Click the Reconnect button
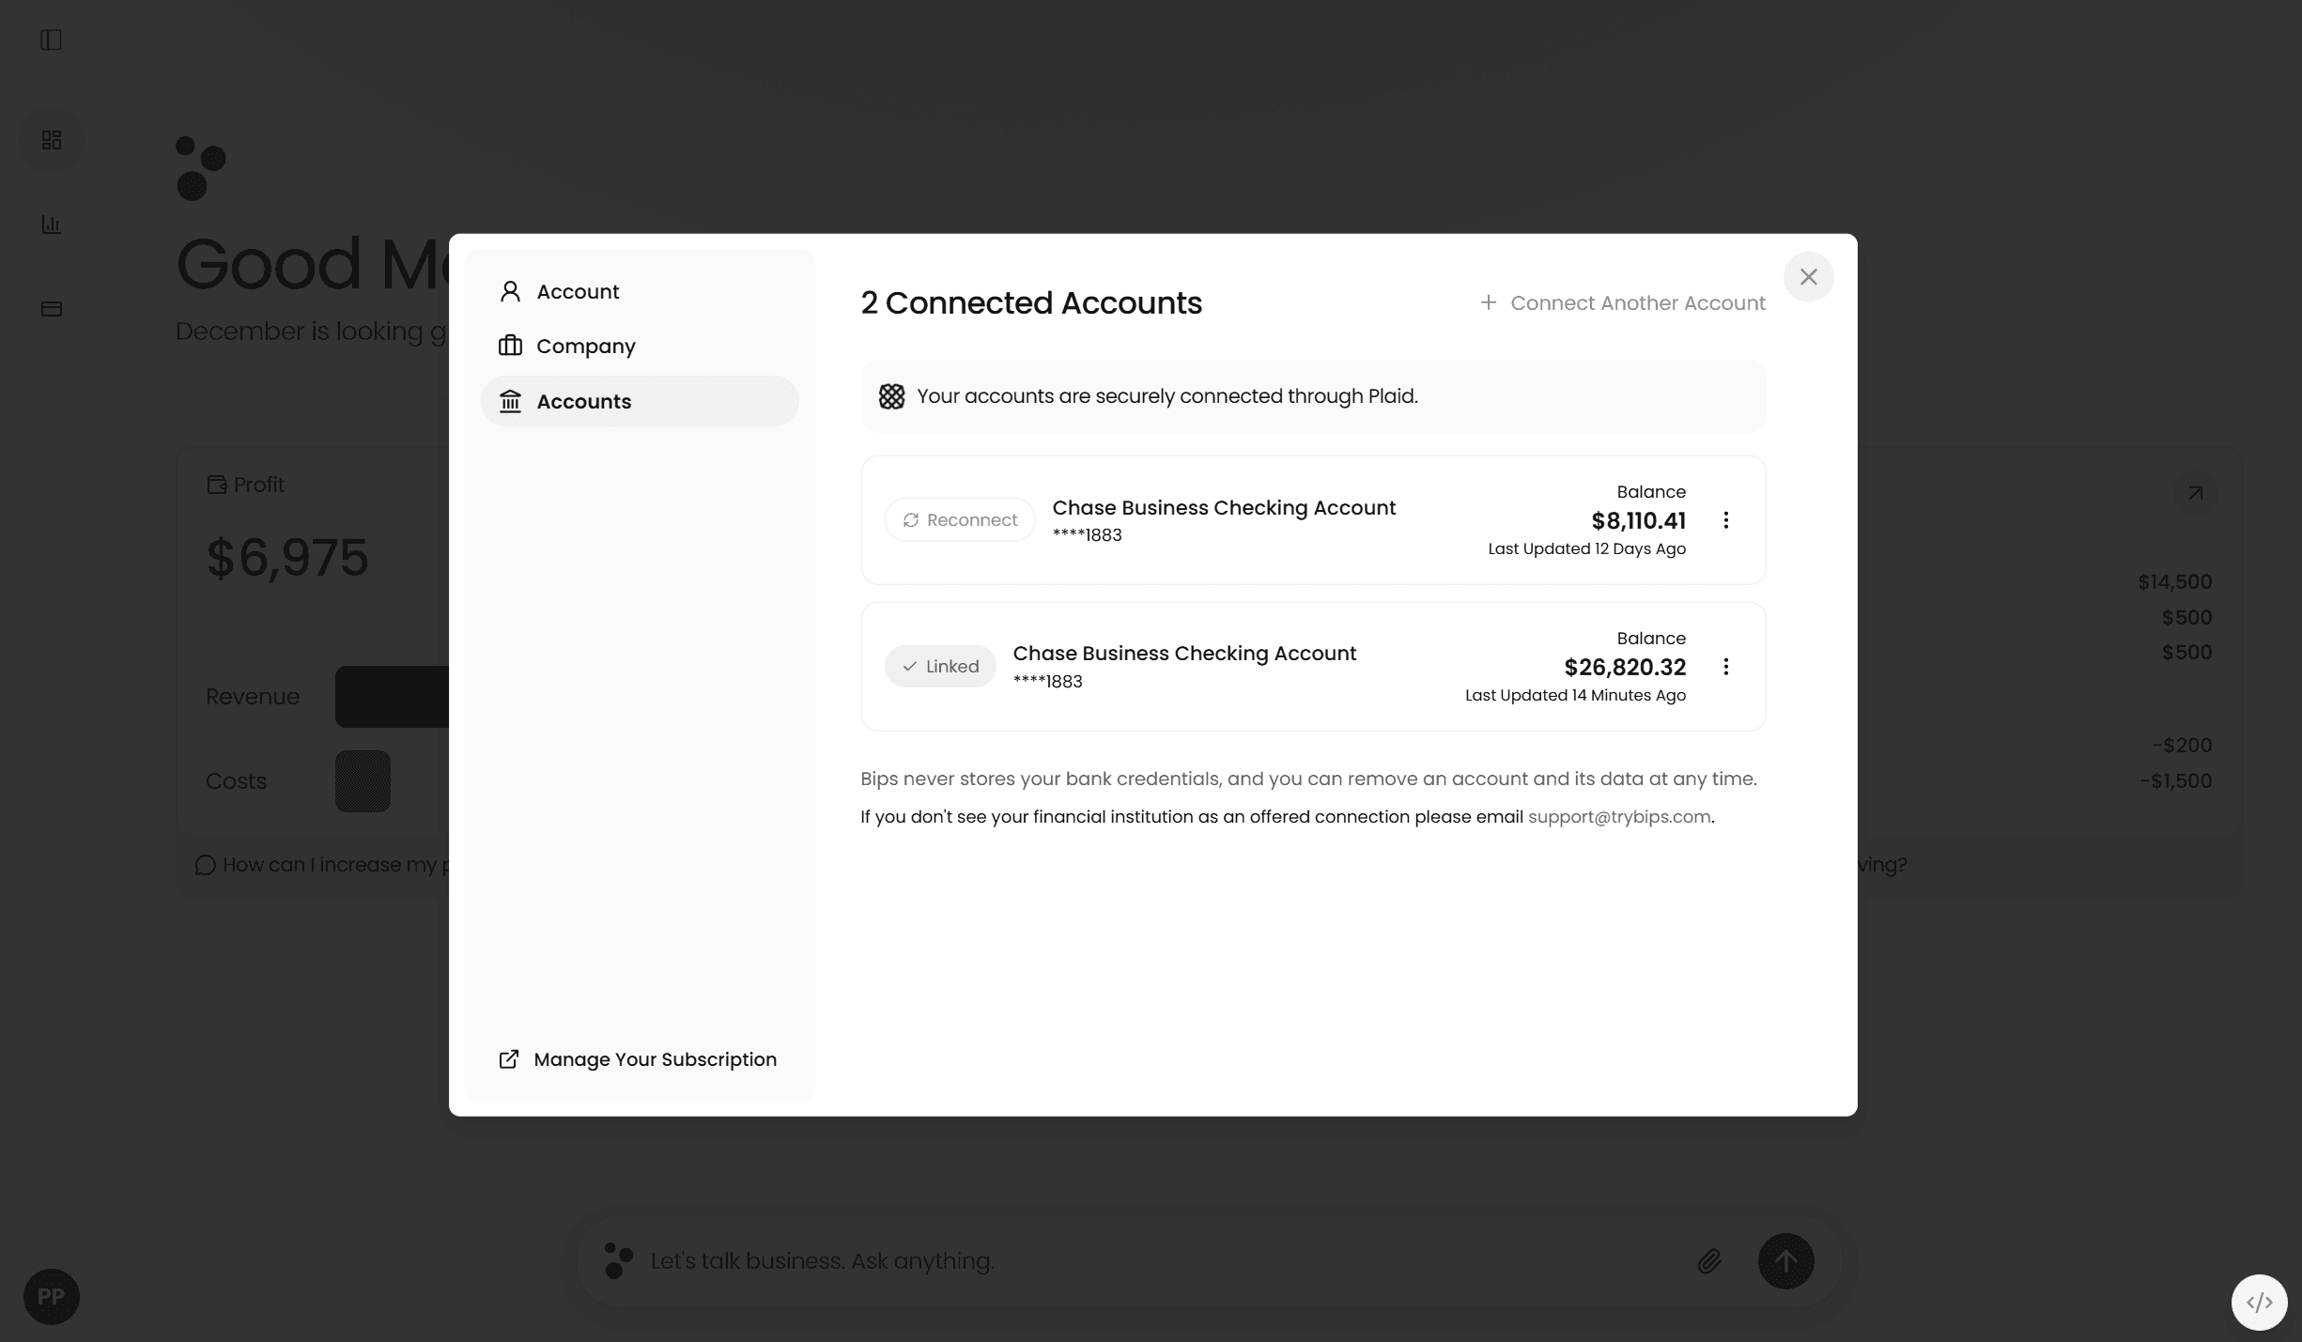Screen dimensions: 2302x1342 (x=960, y=519)
